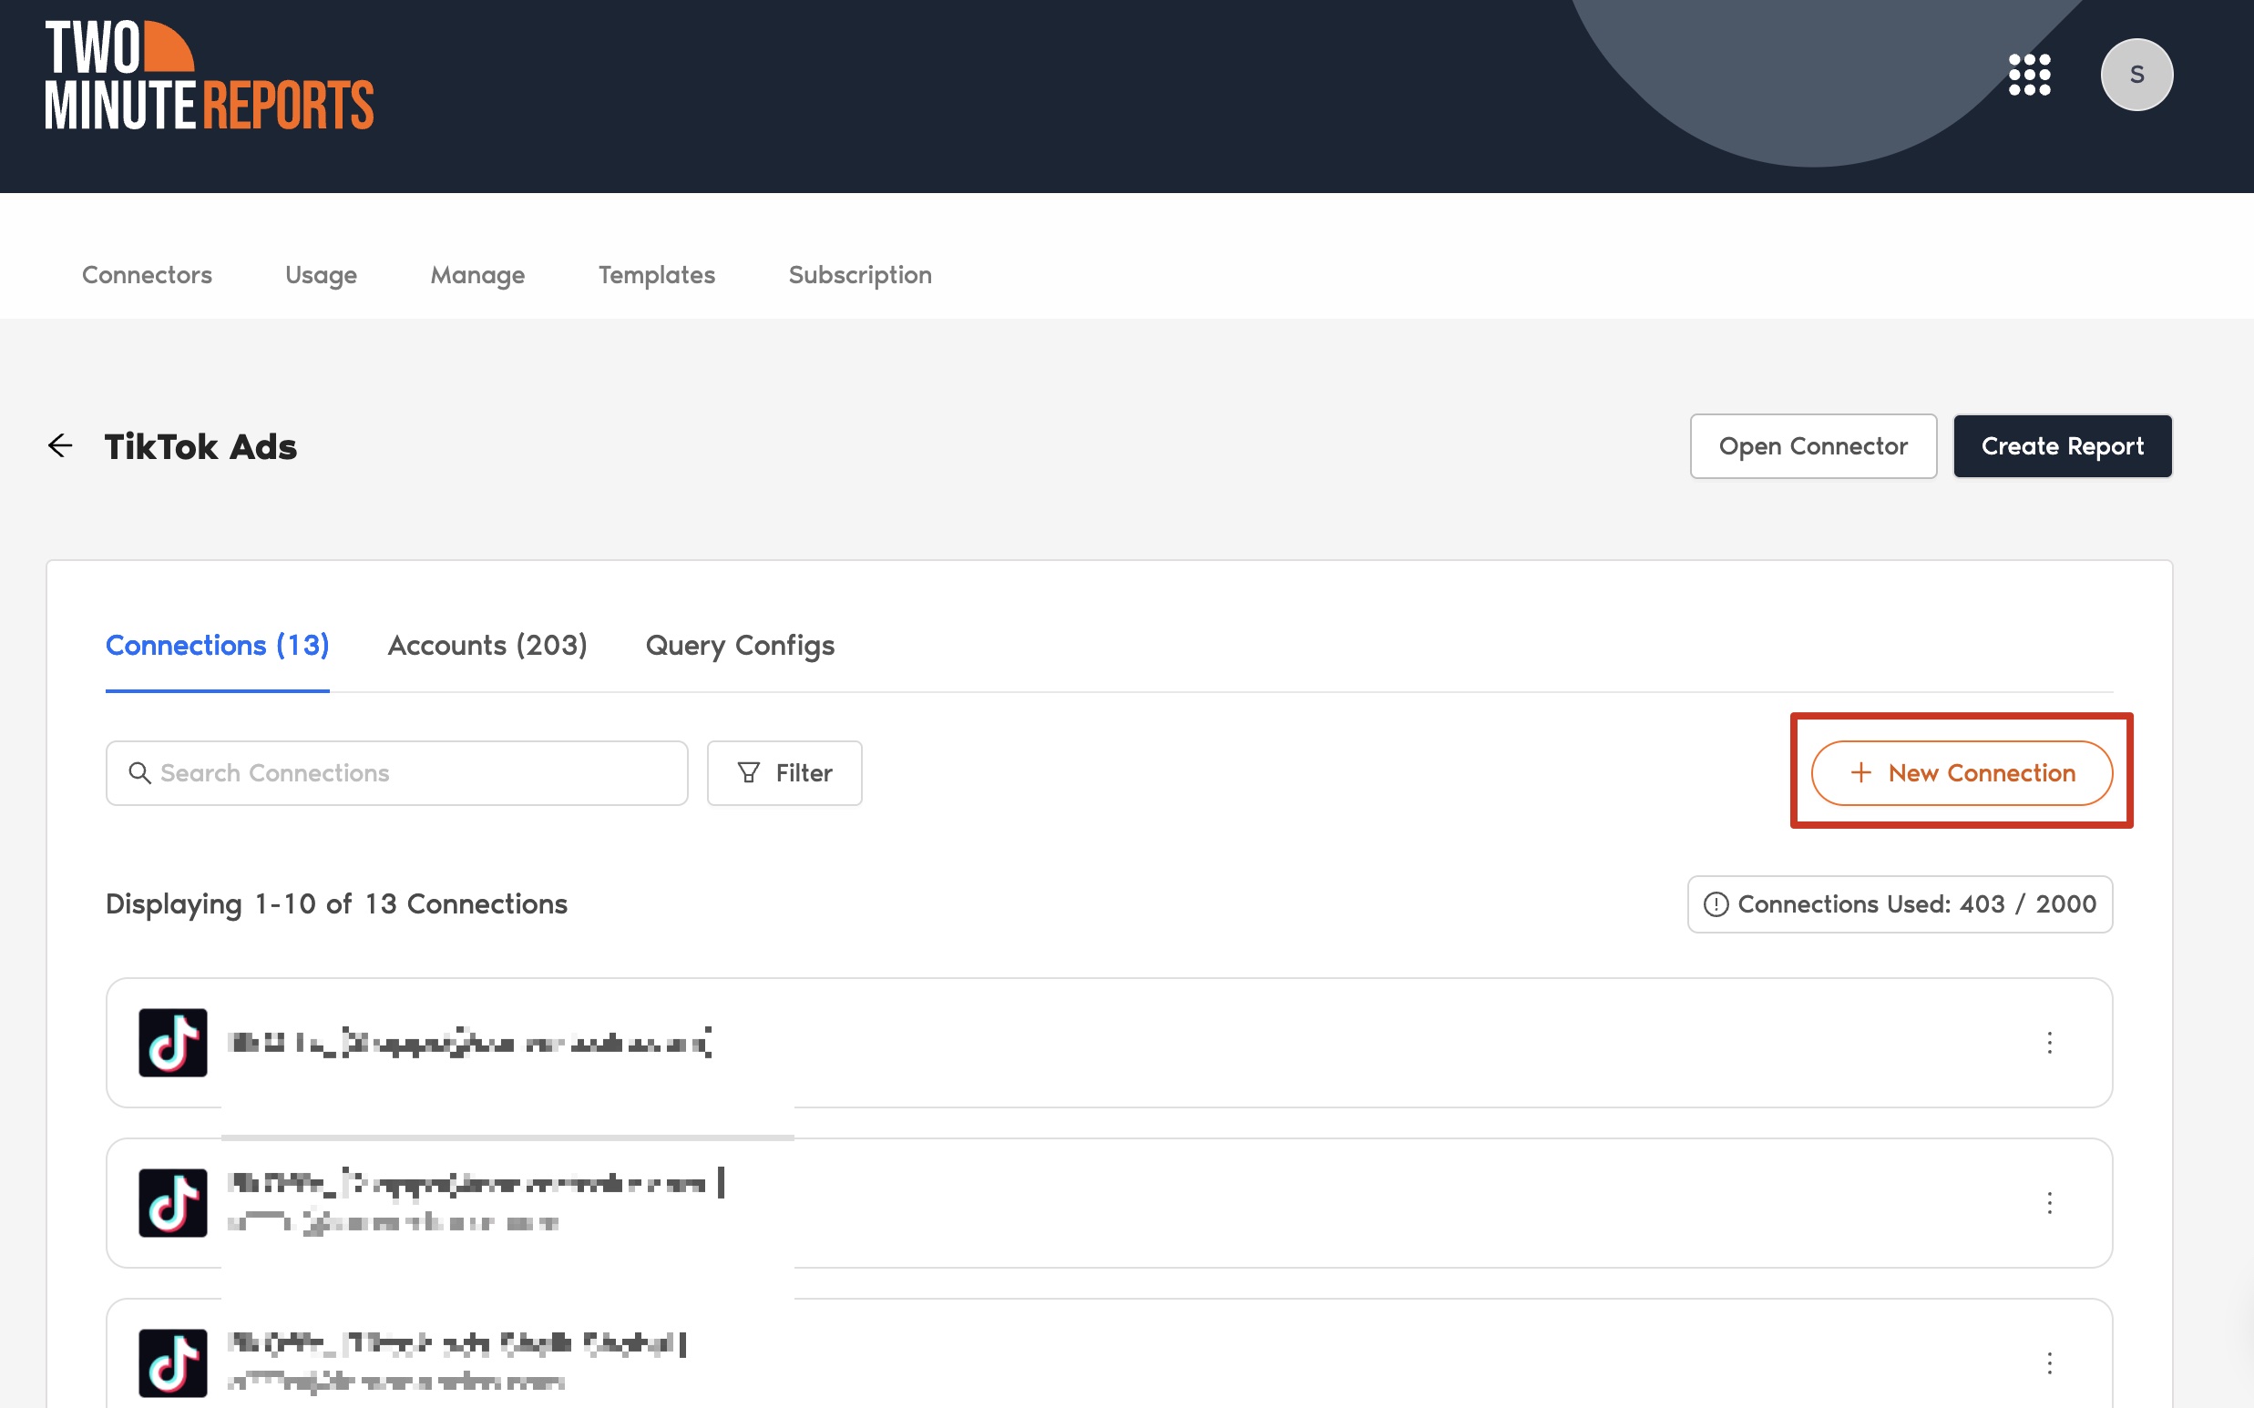The width and height of the screenshot is (2254, 1408).
Task: Open the first connection's three-dot menu
Action: 2049,1042
